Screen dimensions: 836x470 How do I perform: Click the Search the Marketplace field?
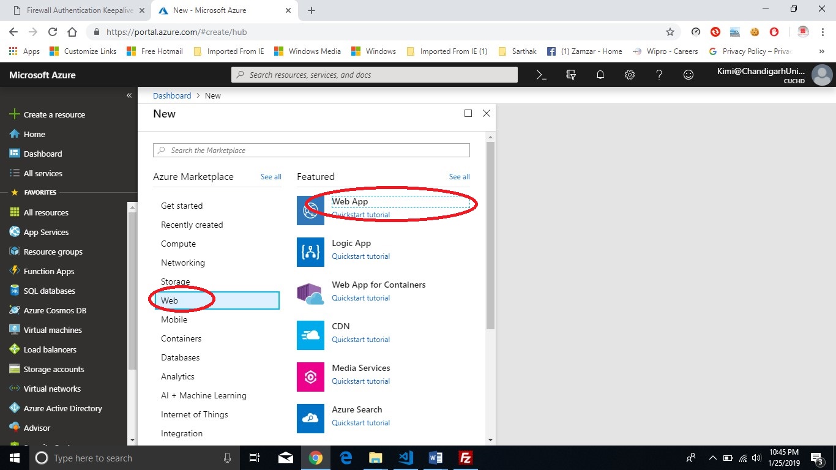[x=312, y=150]
